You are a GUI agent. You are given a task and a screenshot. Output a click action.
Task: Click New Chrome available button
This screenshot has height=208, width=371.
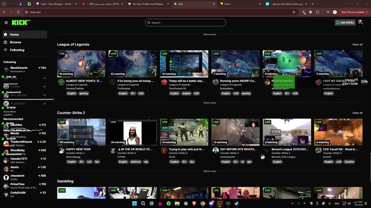tap(354, 12)
